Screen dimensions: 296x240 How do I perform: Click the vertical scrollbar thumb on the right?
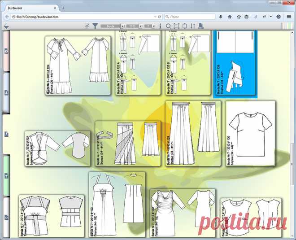point(292,164)
